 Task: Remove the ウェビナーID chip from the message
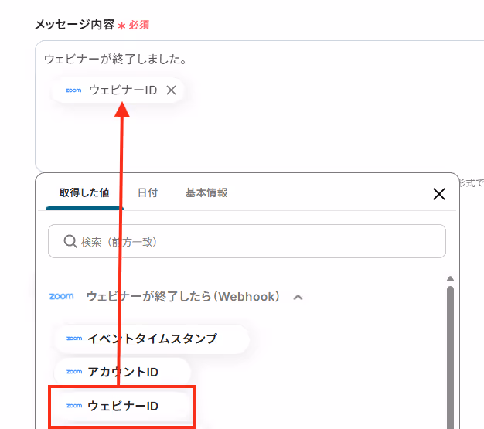pyautogui.click(x=172, y=90)
